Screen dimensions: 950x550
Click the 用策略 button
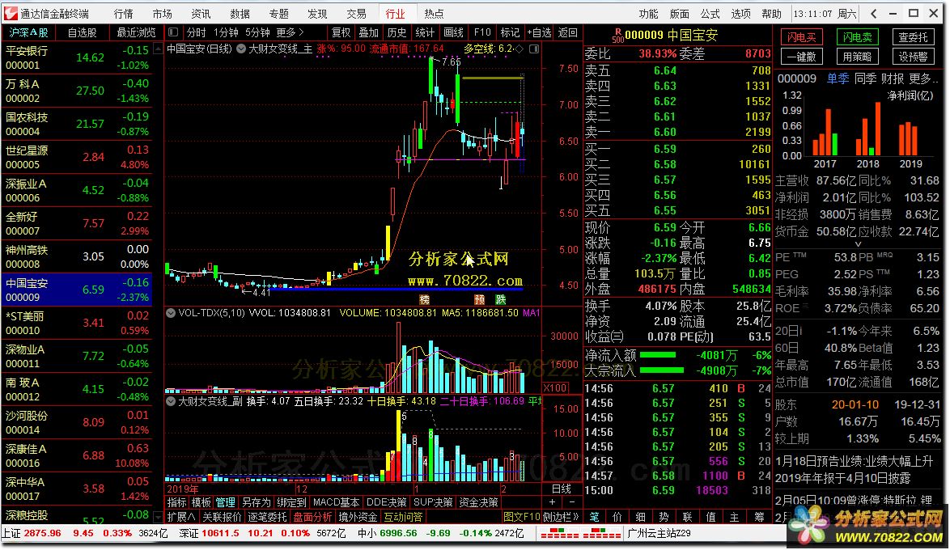pyautogui.click(x=857, y=57)
